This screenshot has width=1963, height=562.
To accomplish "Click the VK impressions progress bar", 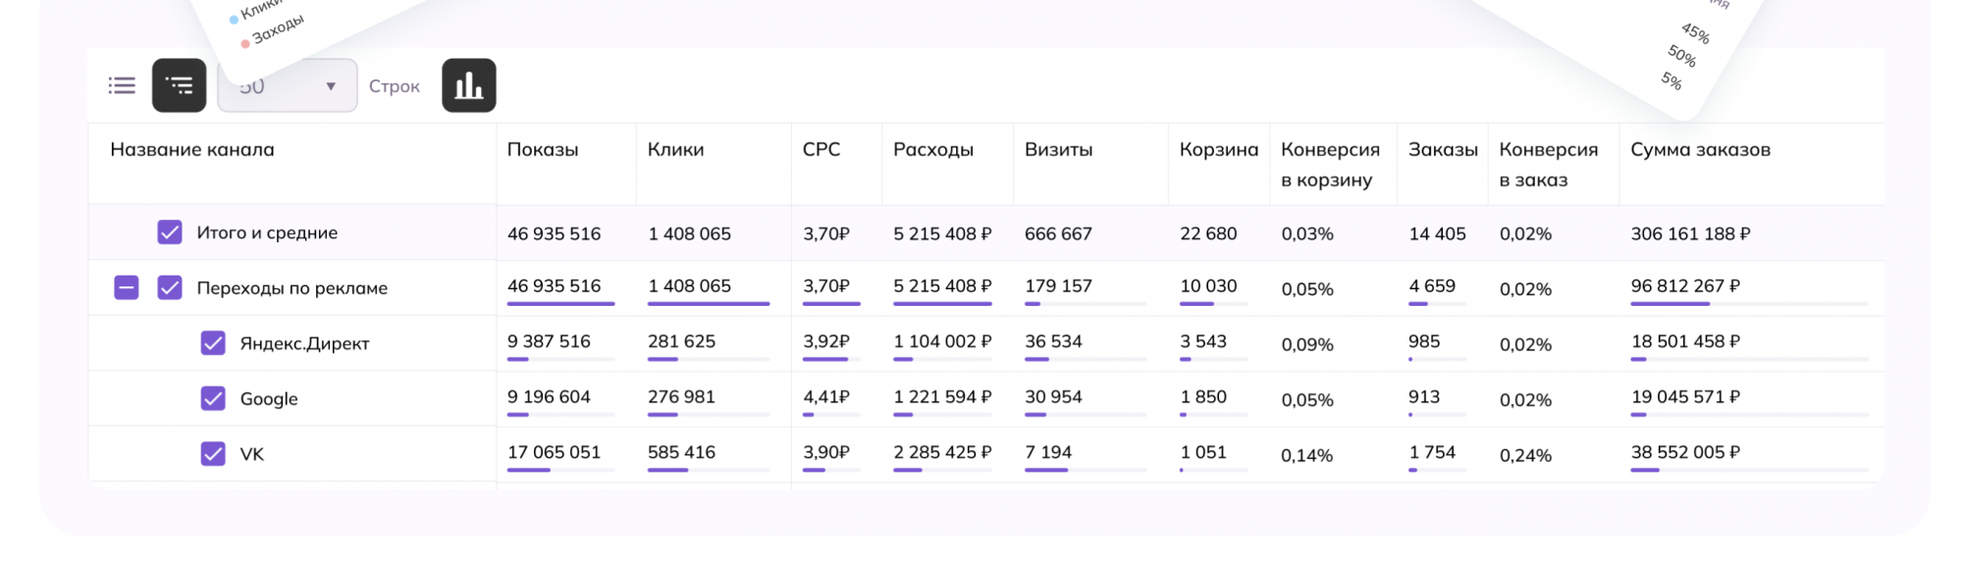I will 560,470.
